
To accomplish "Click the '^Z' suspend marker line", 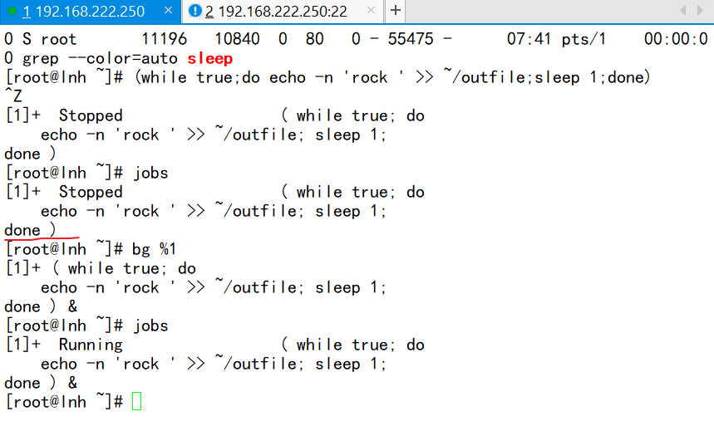I will pos(14,96).
